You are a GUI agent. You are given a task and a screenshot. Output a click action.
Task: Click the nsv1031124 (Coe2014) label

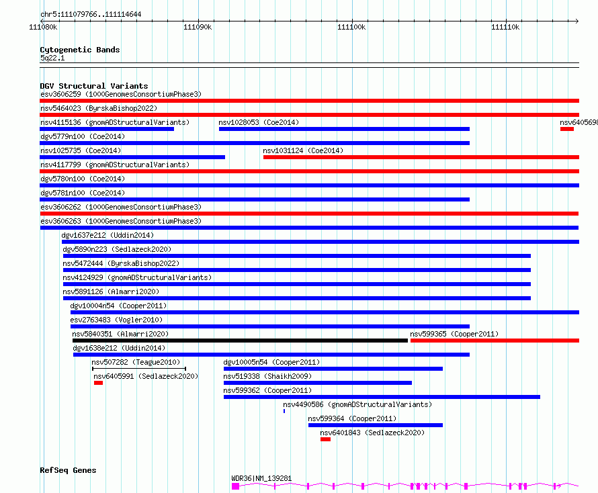tap(303, 150)
